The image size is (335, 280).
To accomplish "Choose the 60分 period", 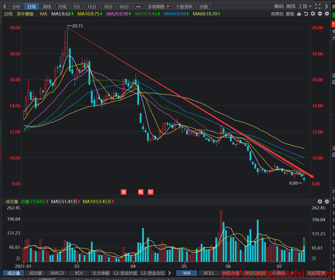I will [124, 7].
